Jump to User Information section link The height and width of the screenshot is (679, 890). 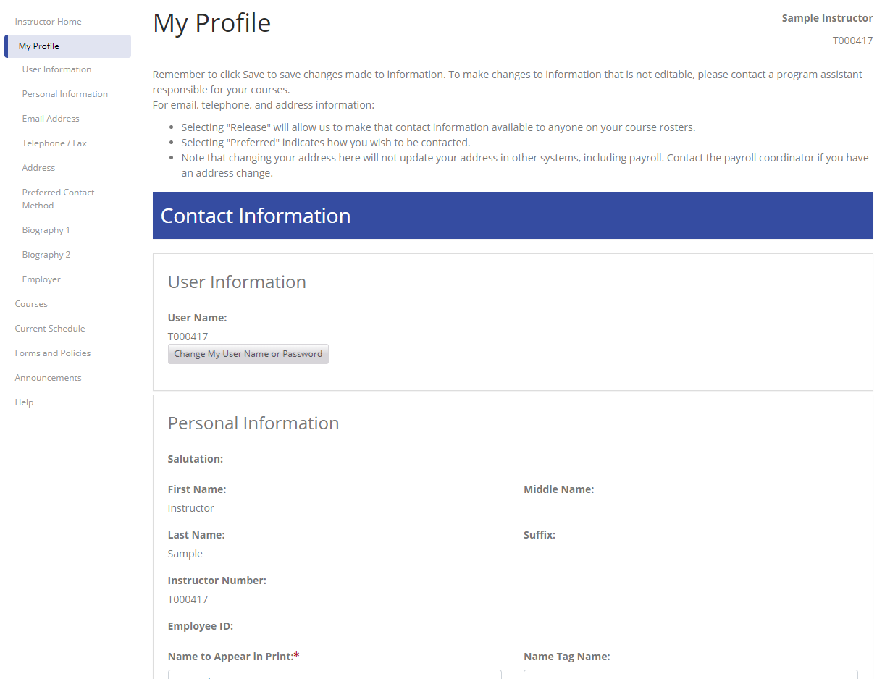pyautogui.click(x=56, y=69)
